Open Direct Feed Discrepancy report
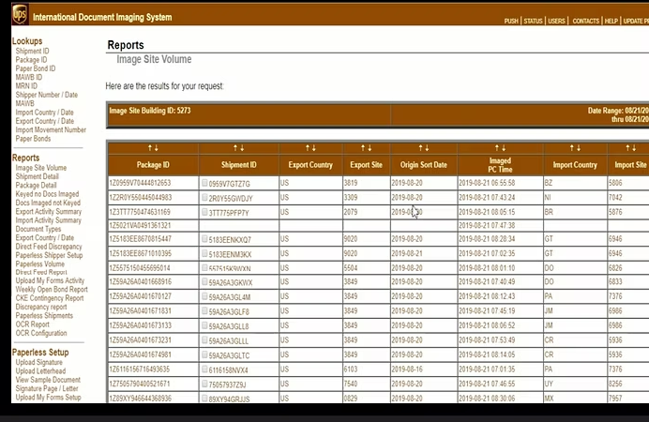 click(49, 247)
